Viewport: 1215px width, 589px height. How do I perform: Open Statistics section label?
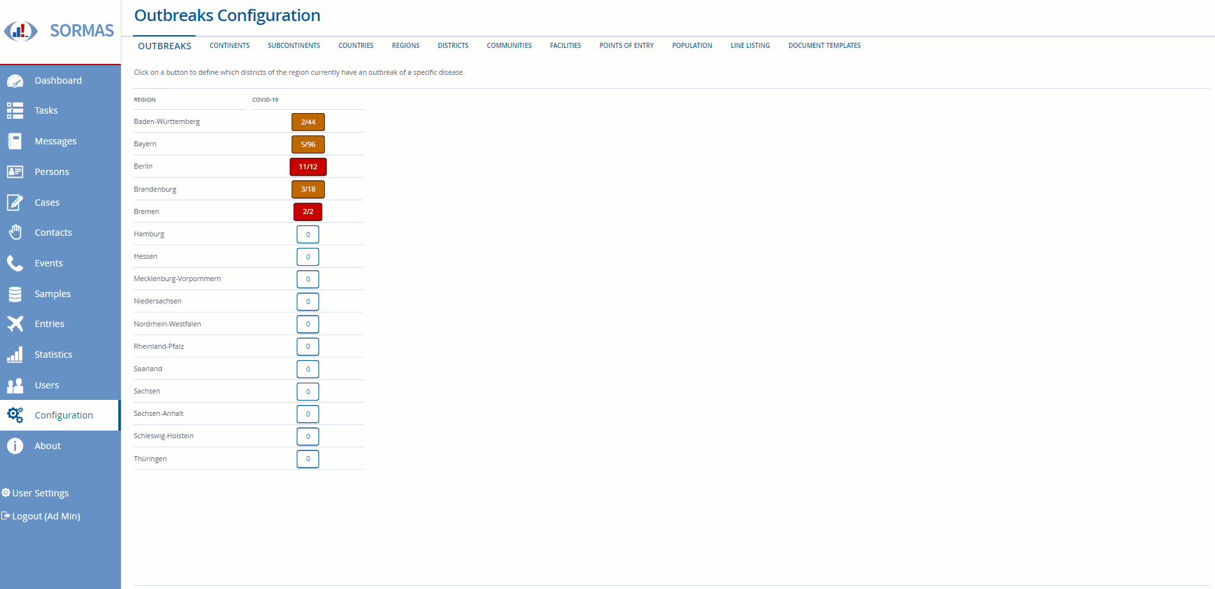53,355
